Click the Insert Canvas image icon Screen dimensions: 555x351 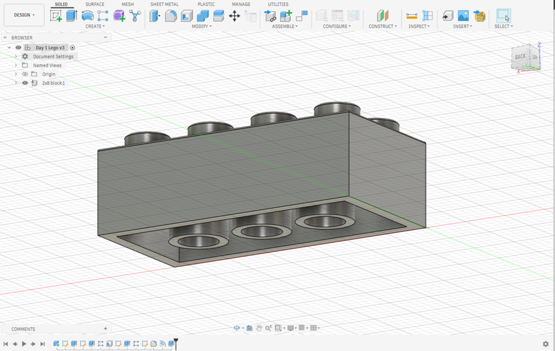(463, 16)
